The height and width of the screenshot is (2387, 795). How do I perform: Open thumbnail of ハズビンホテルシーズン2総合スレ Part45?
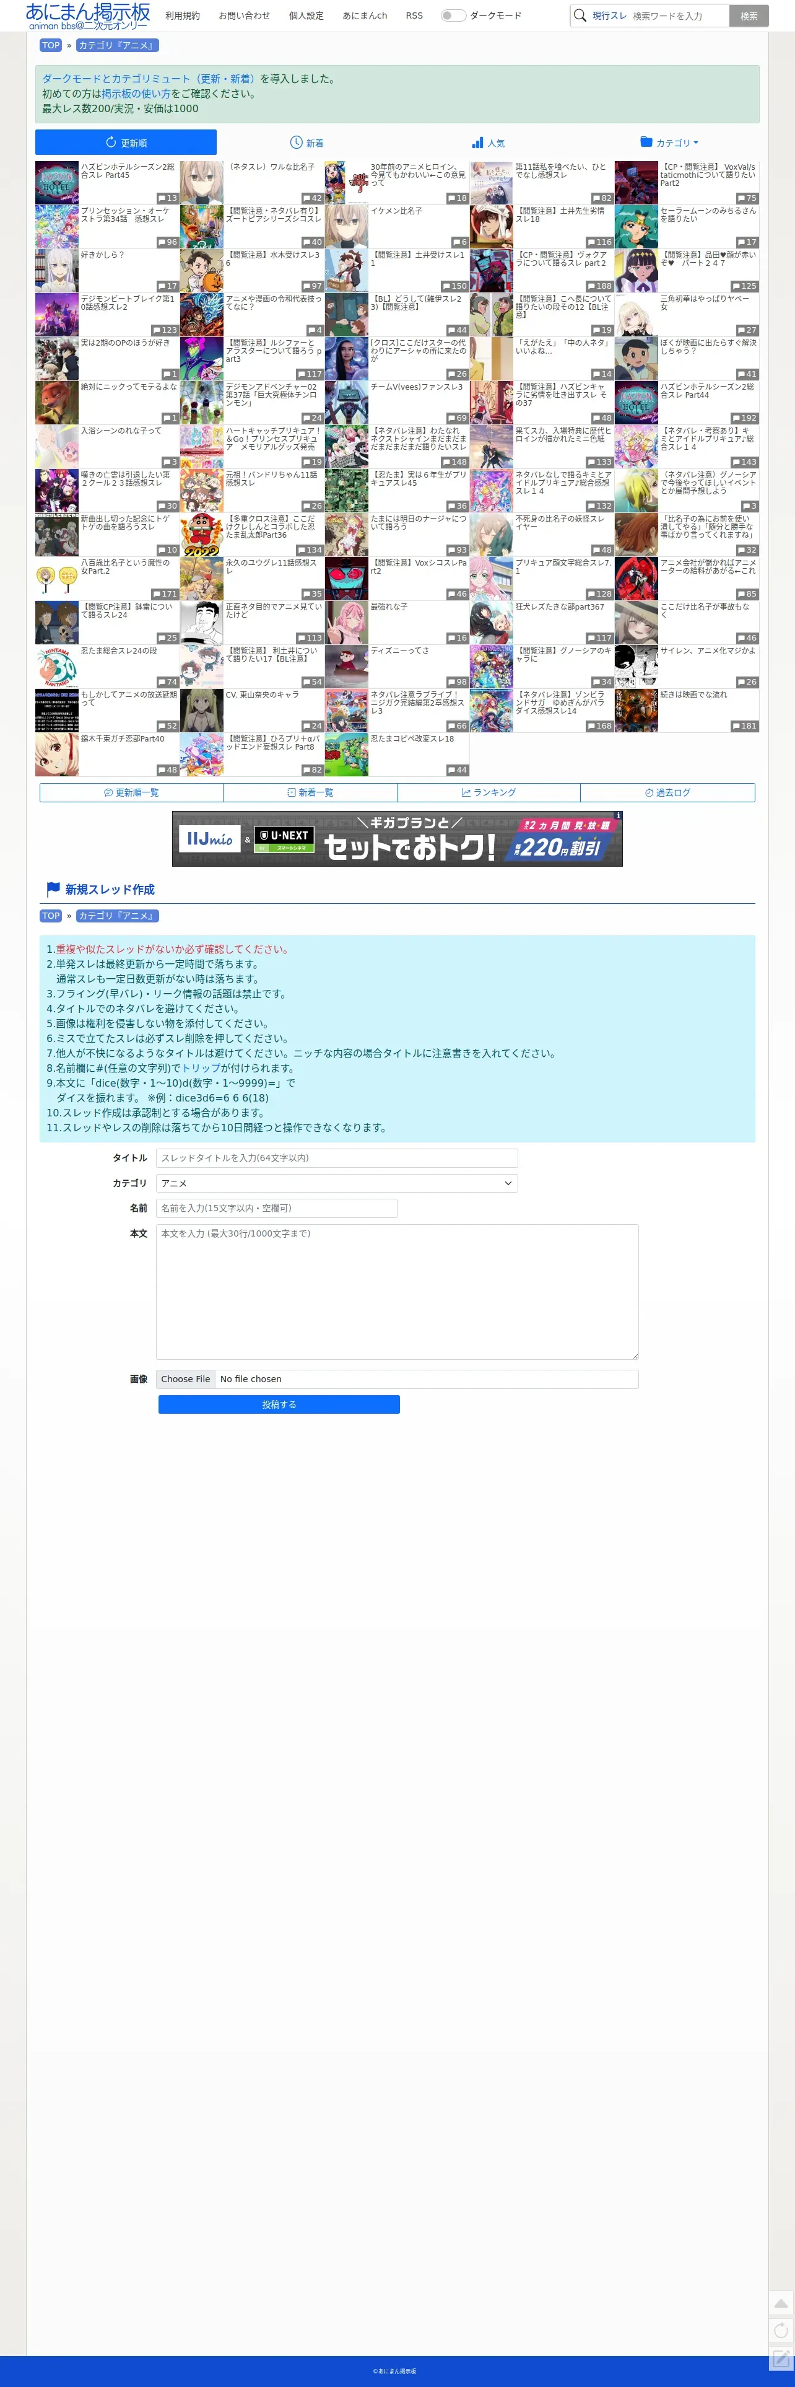56,183
